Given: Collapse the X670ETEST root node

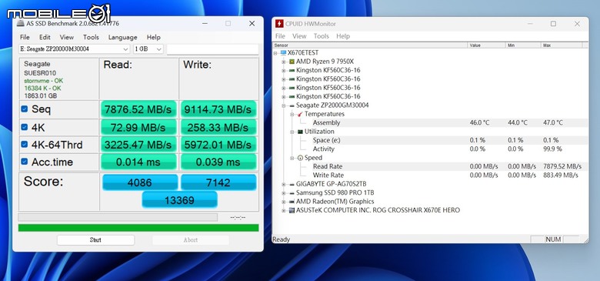Looking at the screenshot, I should [275, 53].
